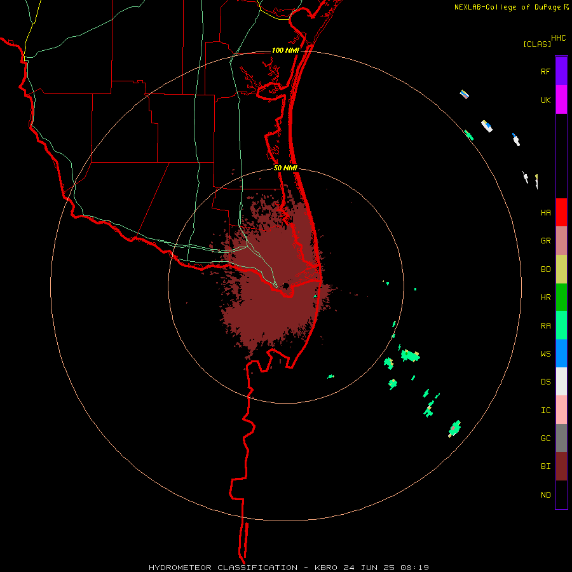The image size is (572, 572).
Task: Click the HR legend label
Action: pos(545,297)
